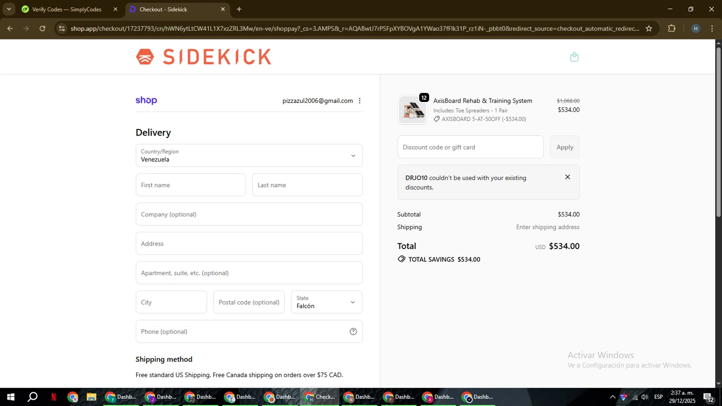Click the Sidekick logo
The height and width of the screenshot is (406, 722).
pyautogui.click(x=204, y=57)
